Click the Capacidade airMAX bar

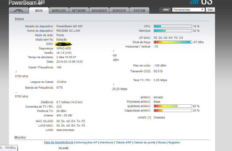(173, 110)
